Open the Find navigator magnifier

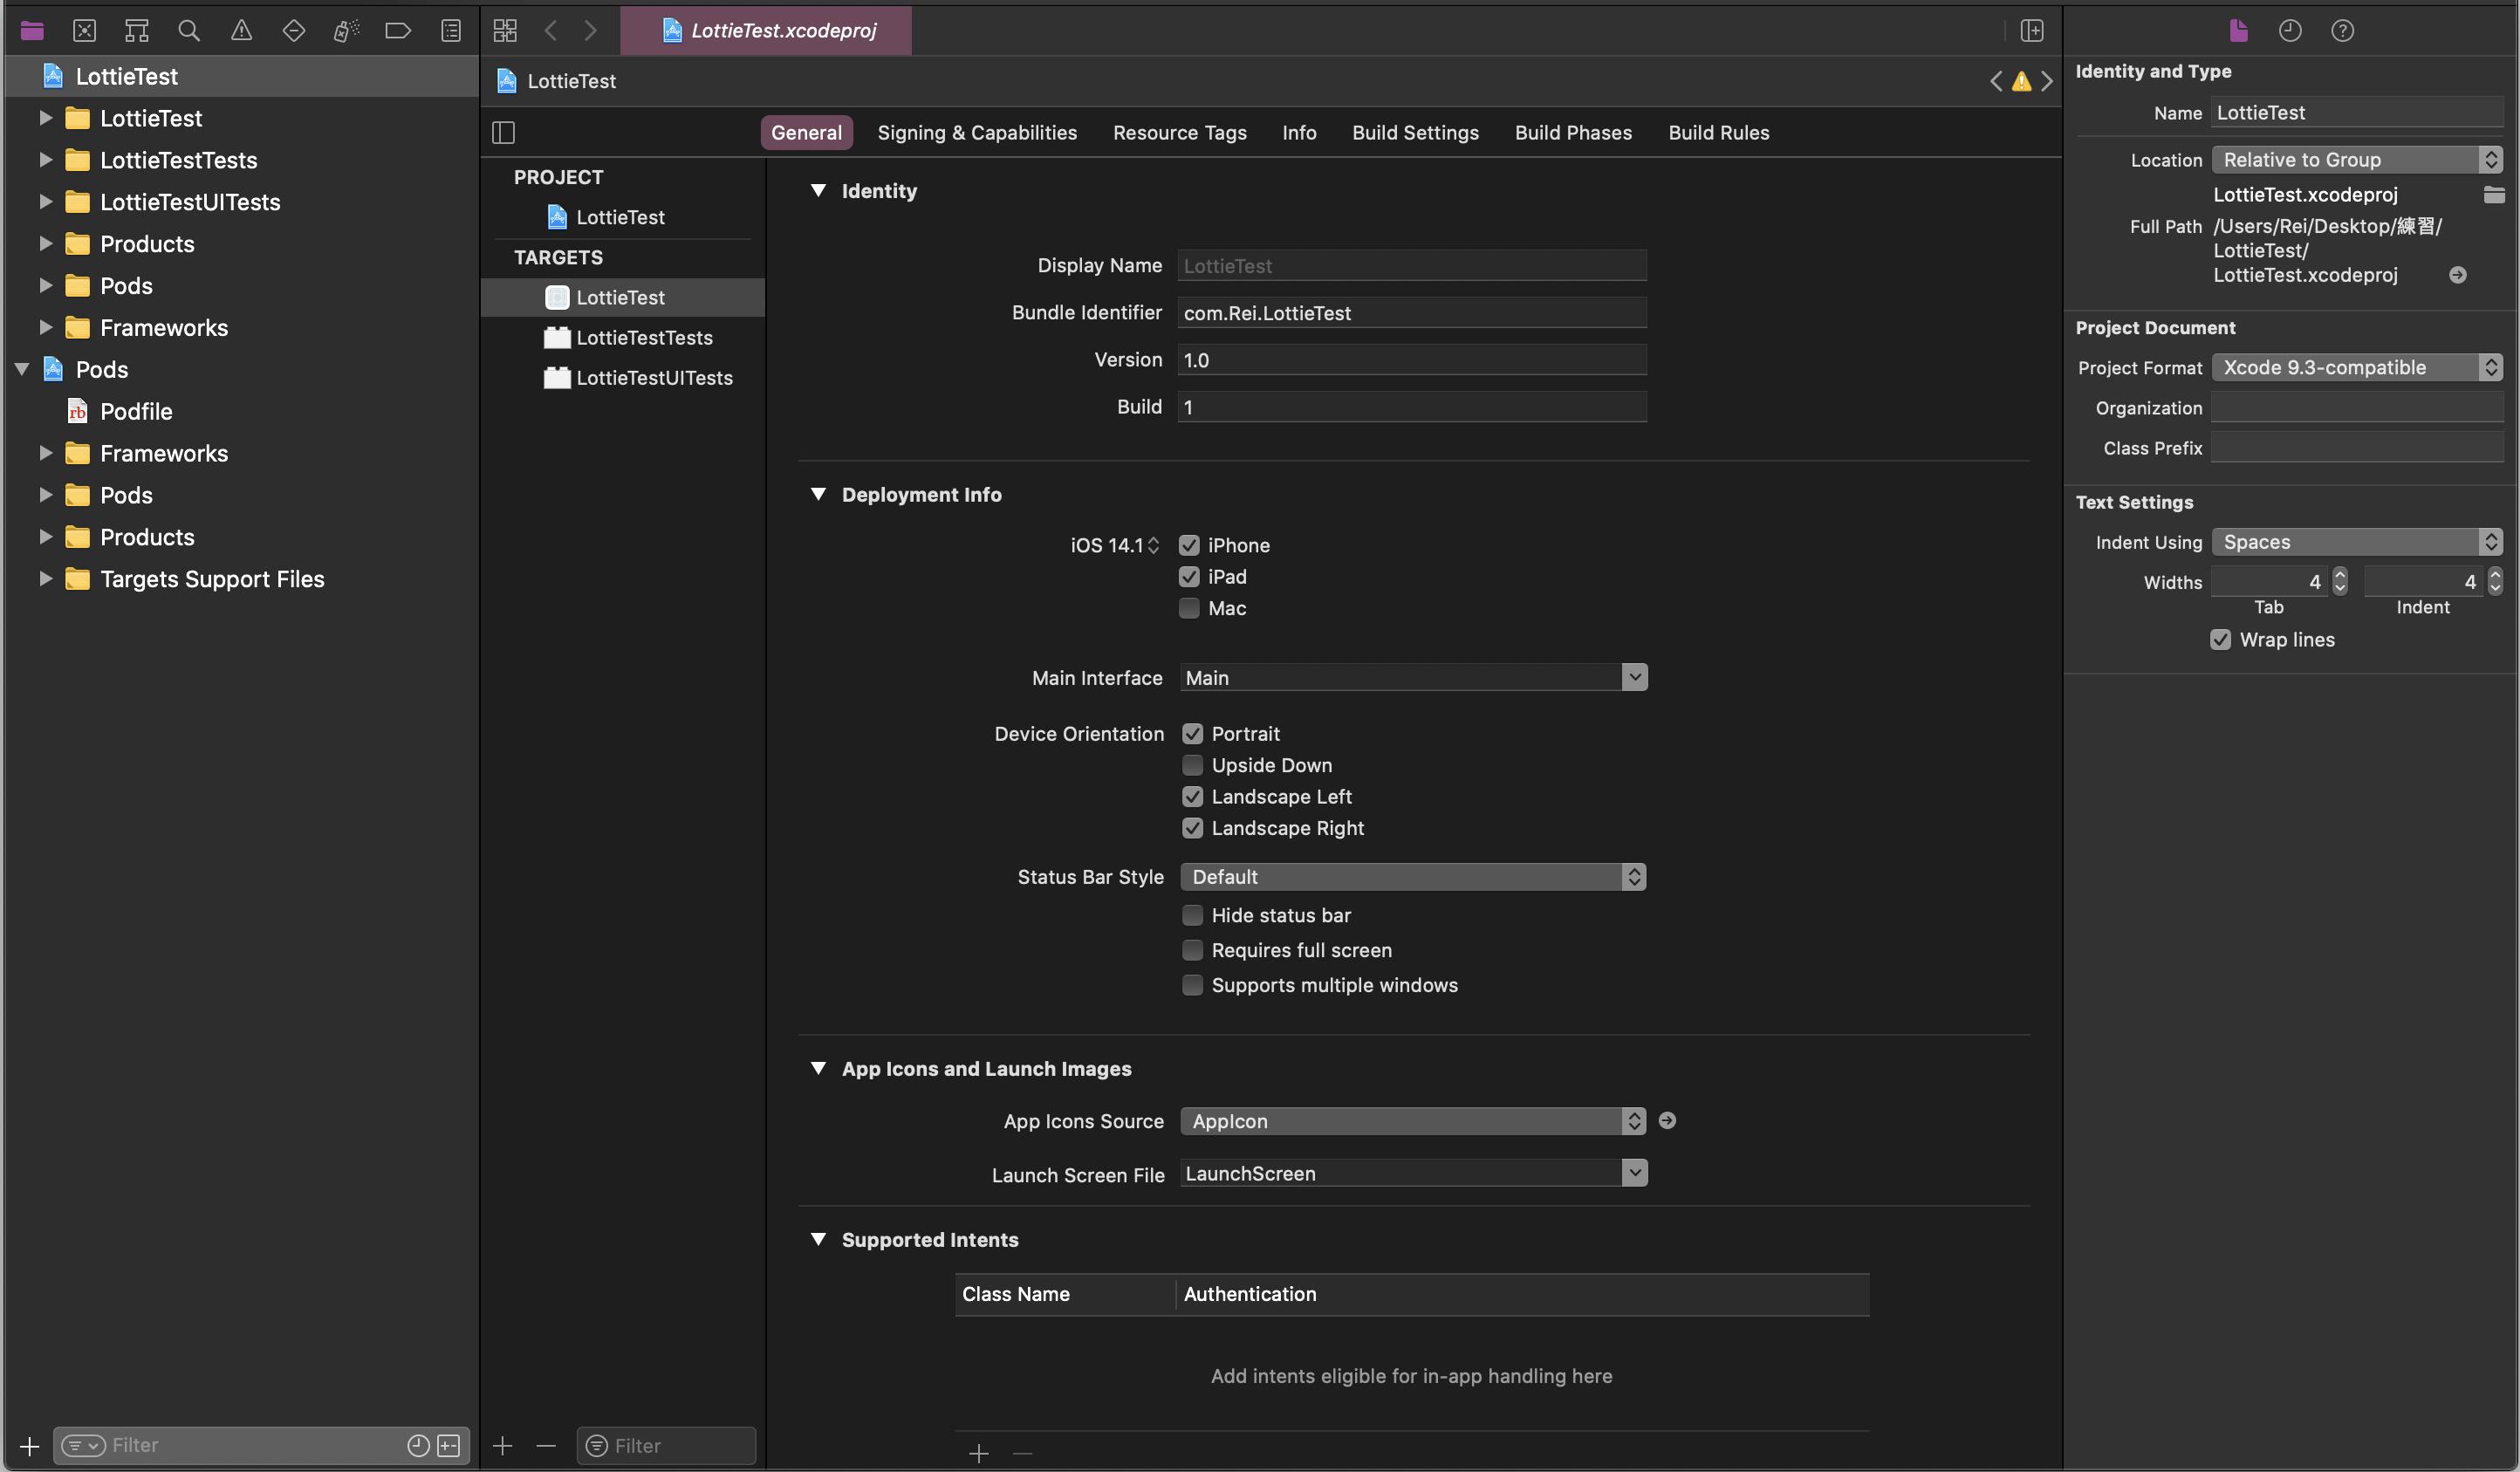(189, 31)
